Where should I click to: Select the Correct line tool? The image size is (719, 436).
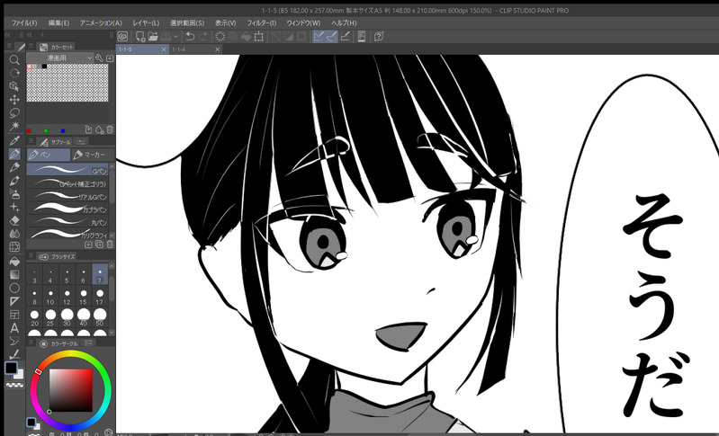click(14, 354)
